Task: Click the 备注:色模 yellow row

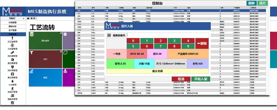Action: click(x=157, y=71)
